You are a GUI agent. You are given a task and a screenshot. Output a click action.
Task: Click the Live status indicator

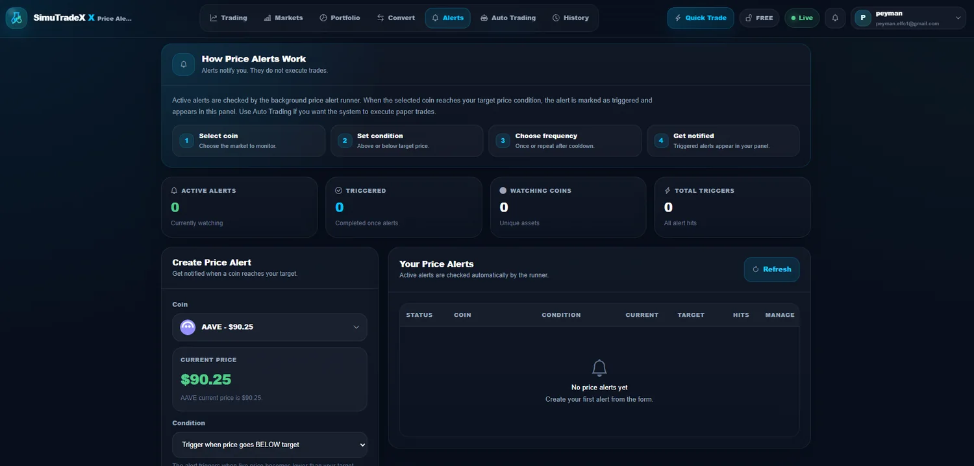(x=802, y=18)
